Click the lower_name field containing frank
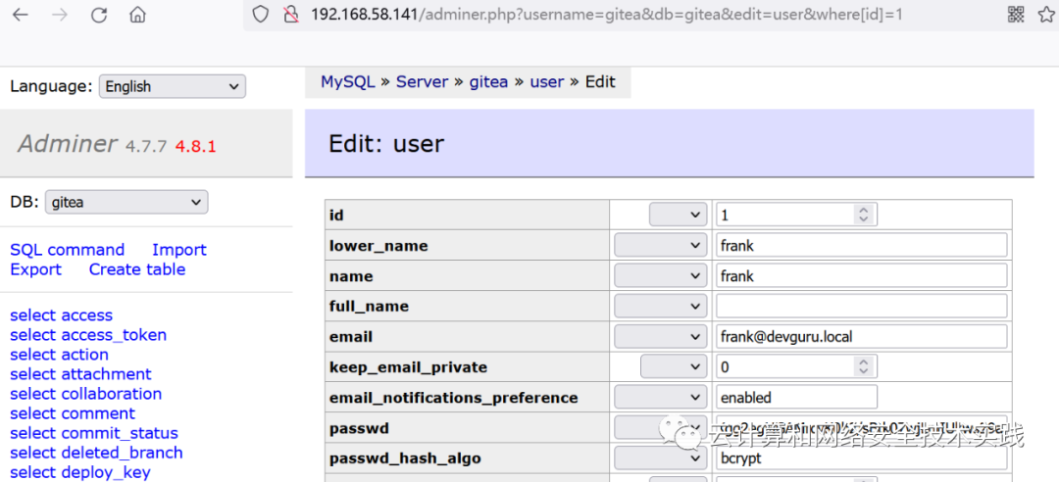1059x482 pixels. 861,246
